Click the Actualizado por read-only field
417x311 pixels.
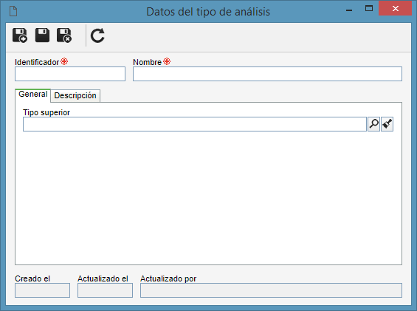coord(271,290)
